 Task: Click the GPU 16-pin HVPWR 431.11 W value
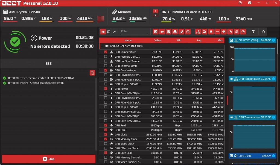pos(157,107)
